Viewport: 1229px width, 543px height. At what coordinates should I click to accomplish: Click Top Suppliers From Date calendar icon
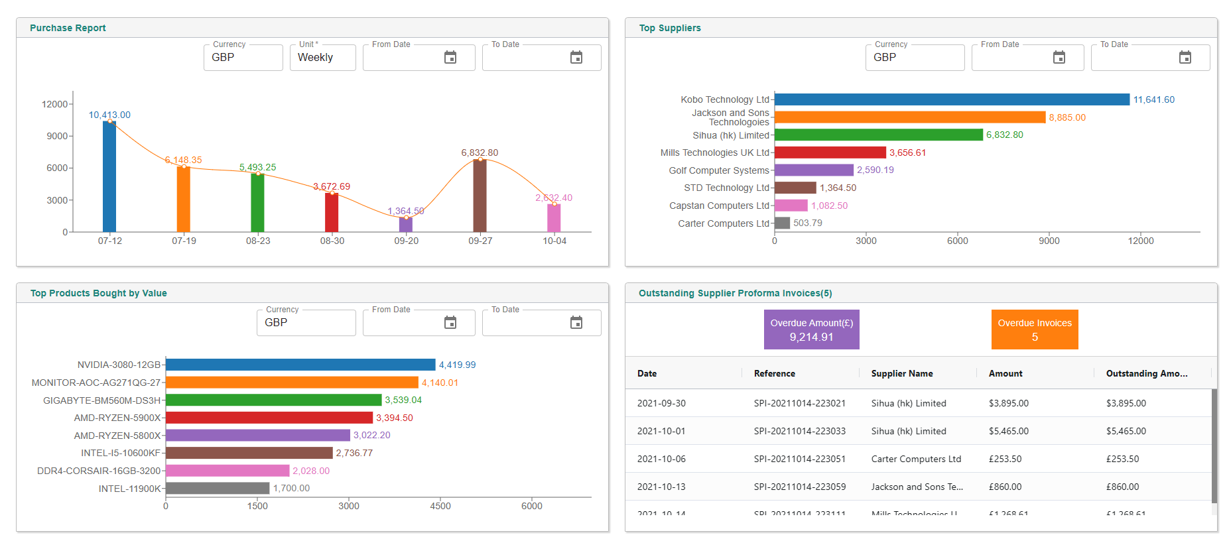pyautogui.click(x=1059, y=58)
